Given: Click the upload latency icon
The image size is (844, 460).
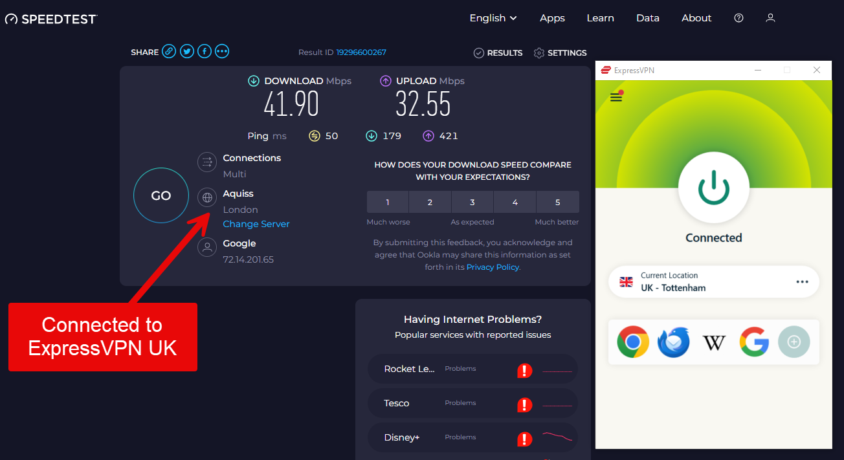Looking at the screenshot, I should pyautogui.click(x=428, y=136).
